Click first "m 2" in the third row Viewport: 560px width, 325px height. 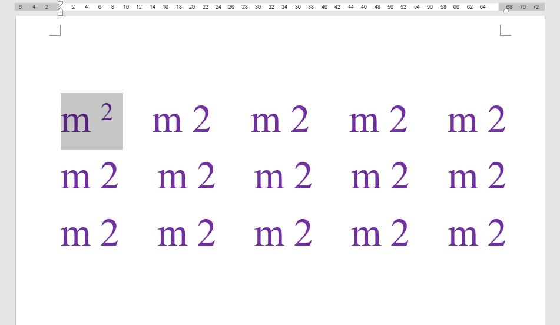[x=90, y=233]
